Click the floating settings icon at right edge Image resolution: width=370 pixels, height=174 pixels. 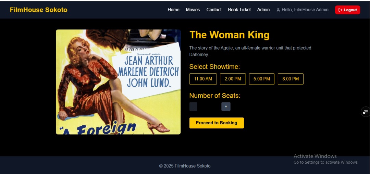[366, 112]
